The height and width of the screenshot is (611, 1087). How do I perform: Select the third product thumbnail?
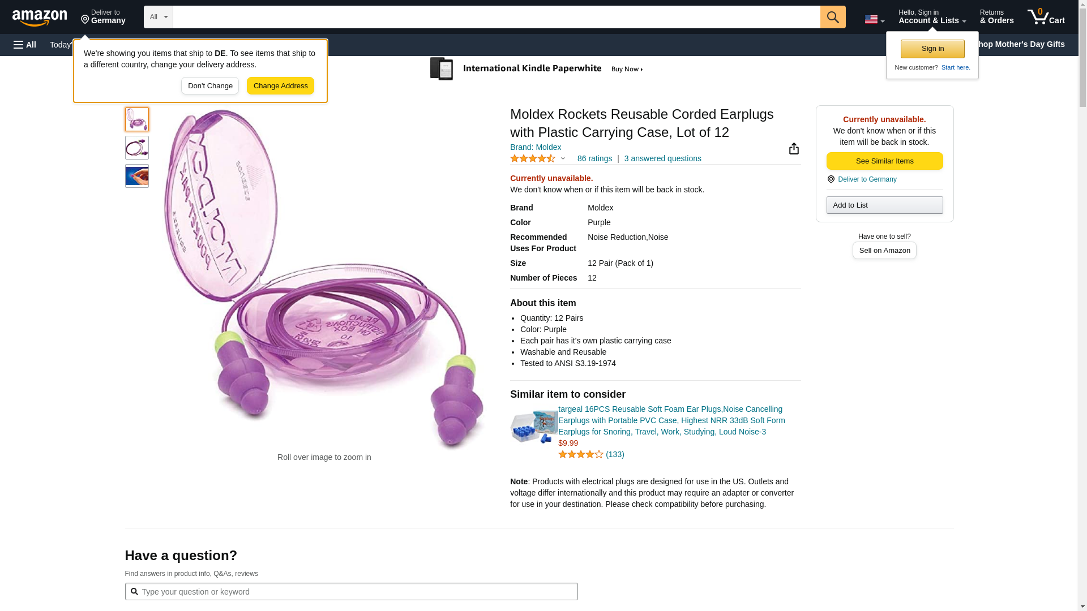pos(137,176)
